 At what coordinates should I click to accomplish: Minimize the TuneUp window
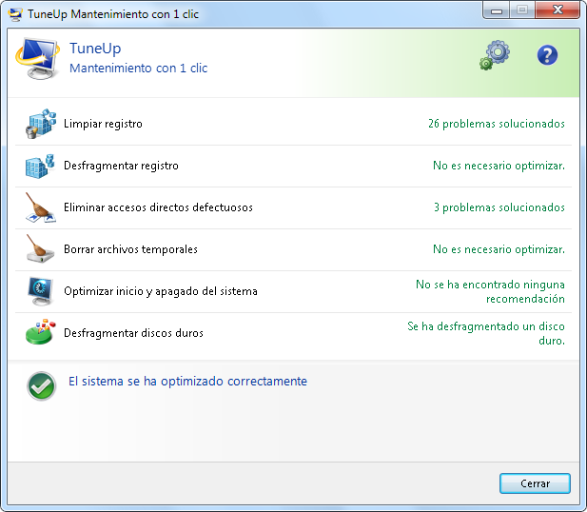point(496,10)
